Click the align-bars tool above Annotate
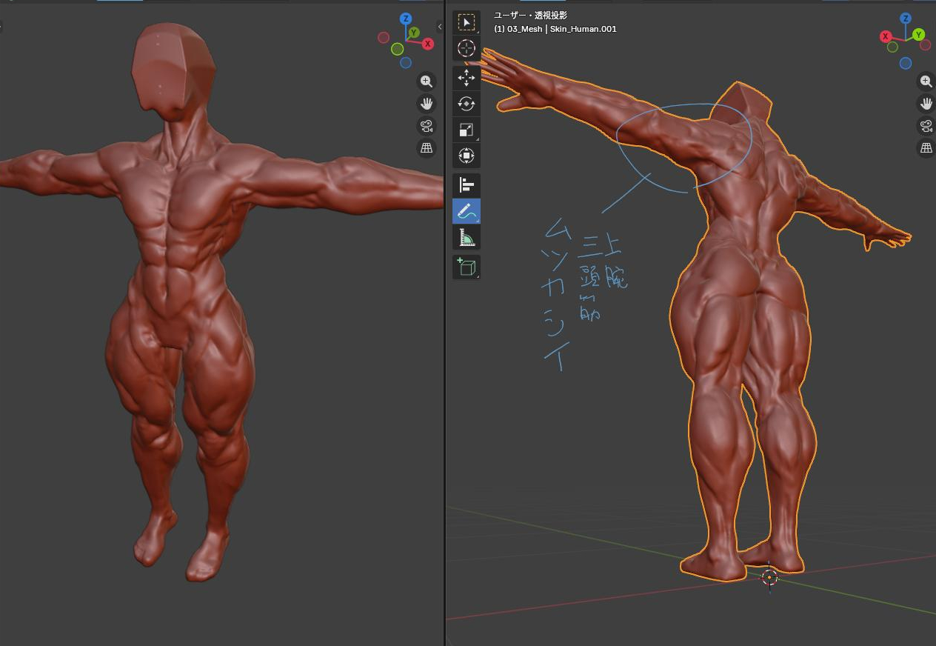Image resolution: width=936 pixels, height=646 pixels. (x=466, y=185)
